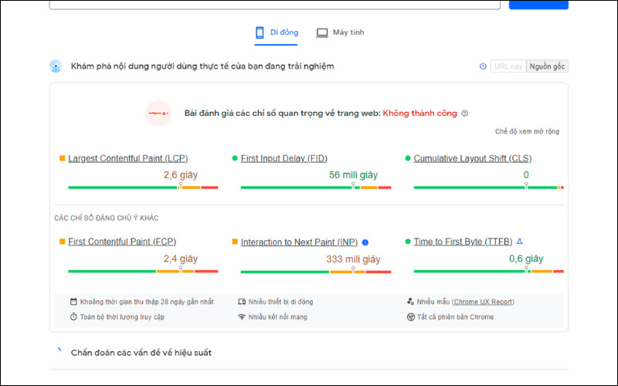Select the Nguồn gốc toggle
Viewport: 618px width, 386px height.
point(547,66)
